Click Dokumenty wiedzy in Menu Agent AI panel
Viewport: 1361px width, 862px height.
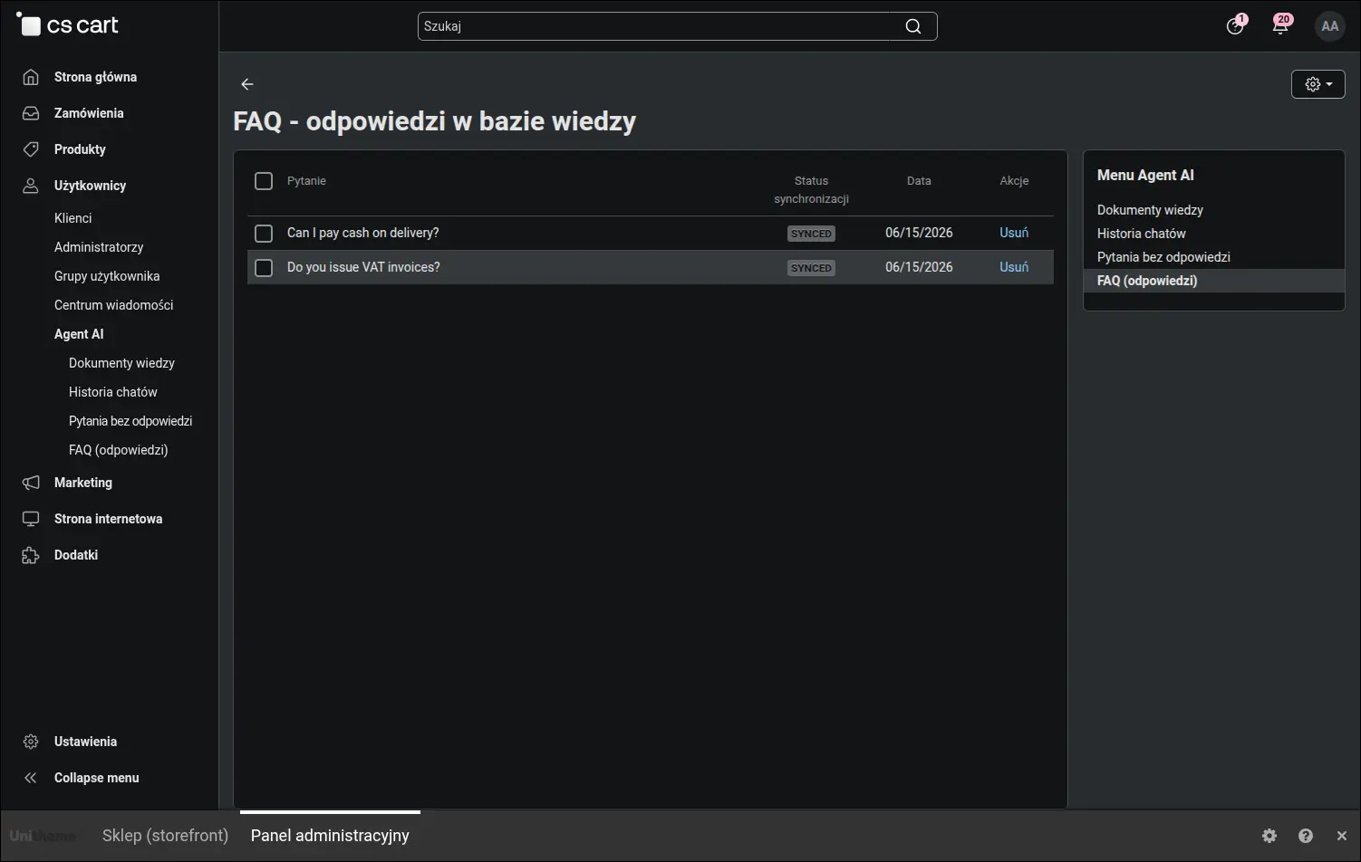tap(1150, 210)
